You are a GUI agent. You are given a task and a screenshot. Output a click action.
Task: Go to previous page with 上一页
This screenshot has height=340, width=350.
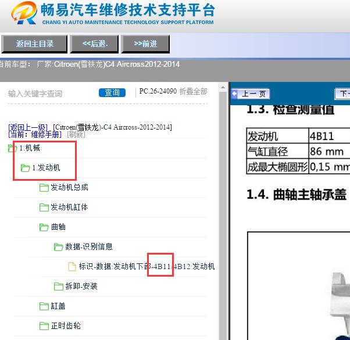[x=251, y=94]
